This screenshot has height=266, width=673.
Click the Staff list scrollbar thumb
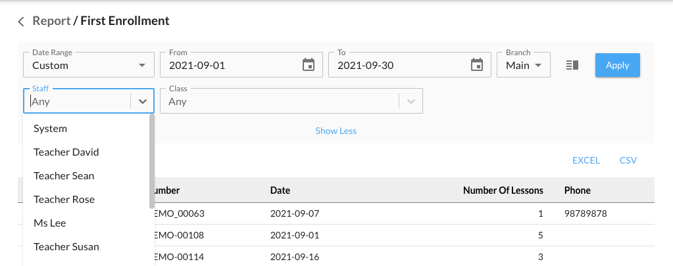151,161
